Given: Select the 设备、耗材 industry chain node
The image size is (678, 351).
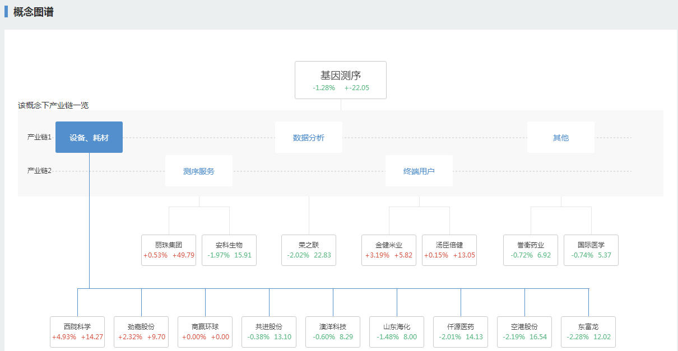Looking at the screenshot, I should [x=89, y=137].
